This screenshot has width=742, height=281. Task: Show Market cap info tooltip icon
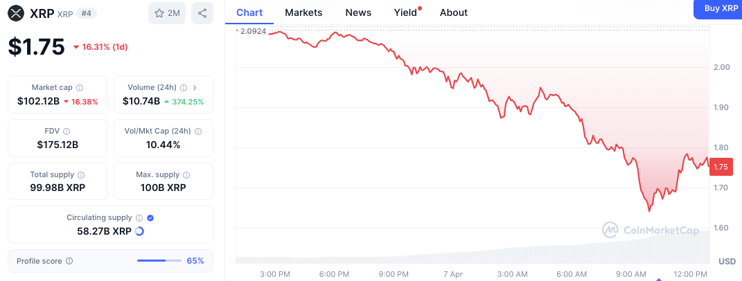80,88
